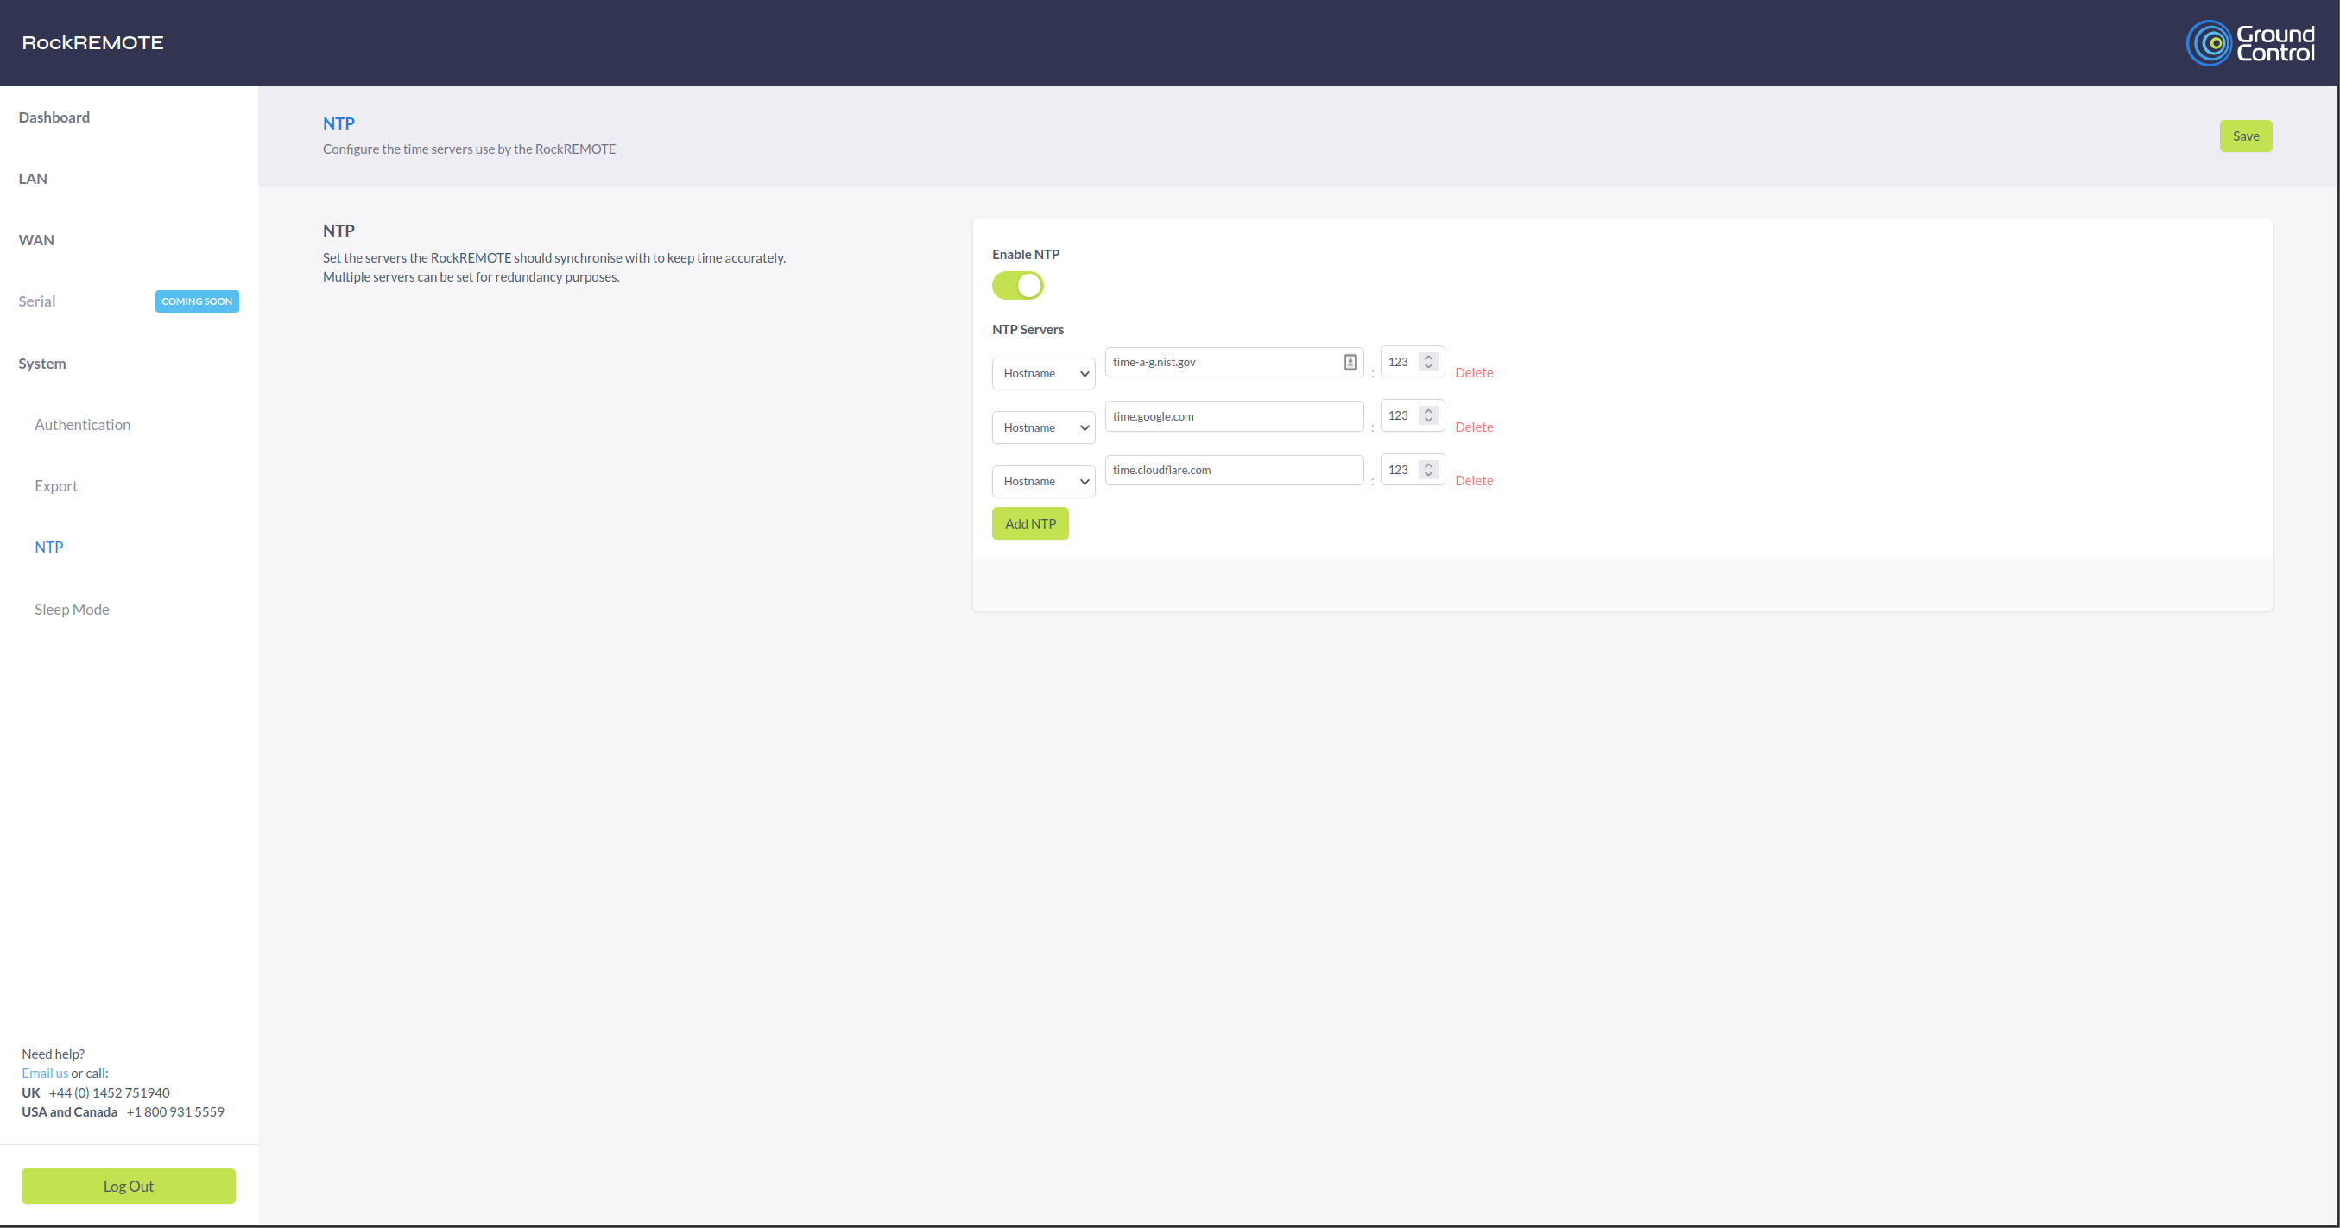2340x1228 pixels.
Task: Click the Ground Control logo
Action: [2249, 42]
